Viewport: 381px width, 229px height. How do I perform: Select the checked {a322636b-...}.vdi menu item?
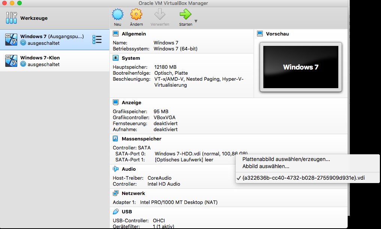tap(308, 178)
